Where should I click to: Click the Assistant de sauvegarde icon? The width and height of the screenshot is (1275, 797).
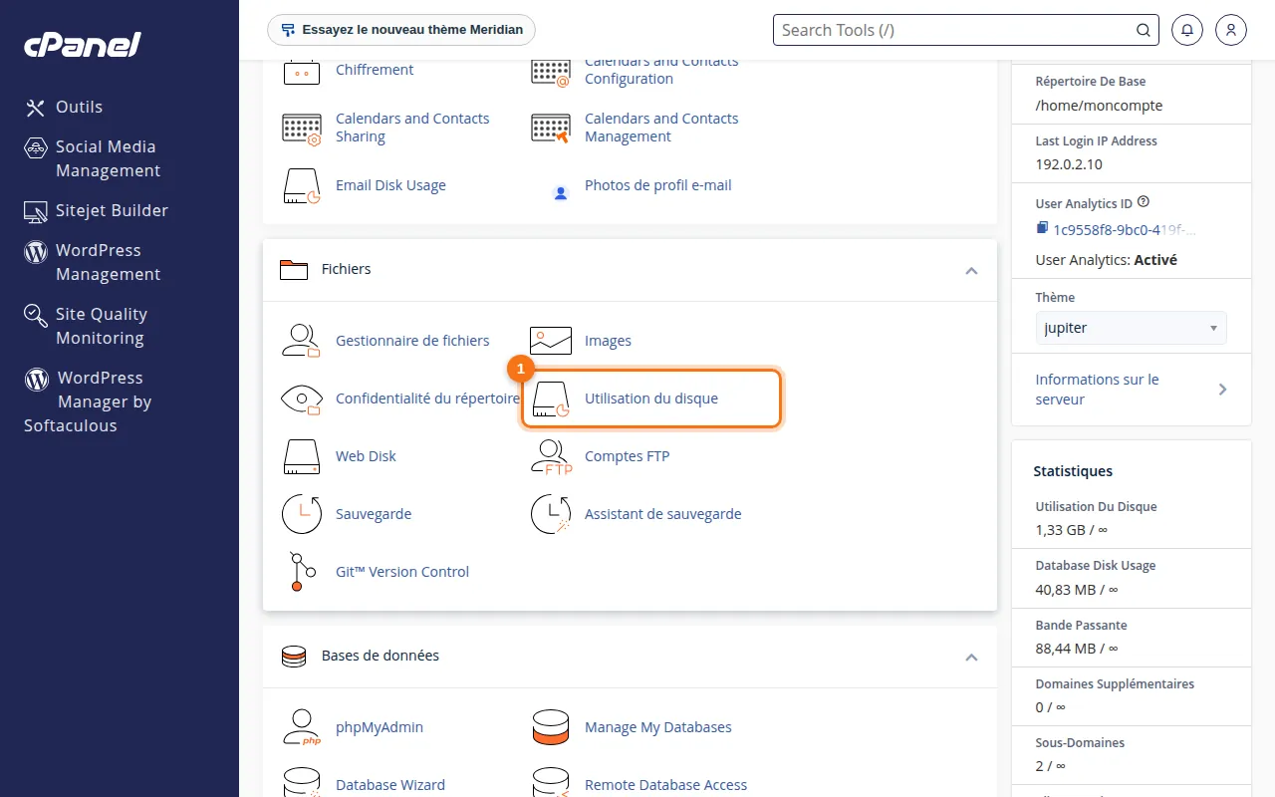[x=551, y=514]
